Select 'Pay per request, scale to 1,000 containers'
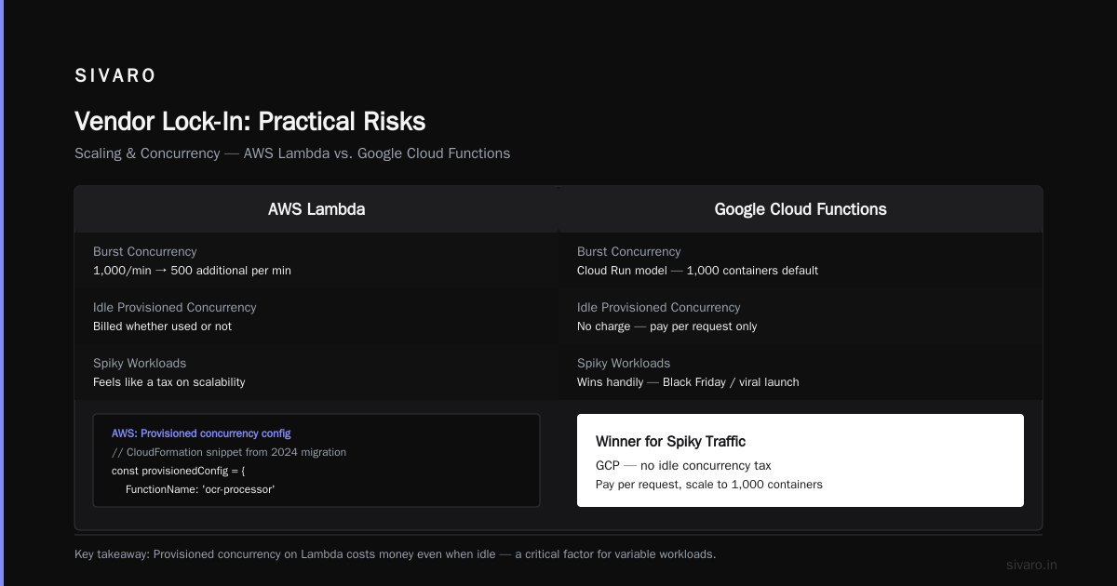Screen dimensions: 1117x586 [x=709, y=485]
